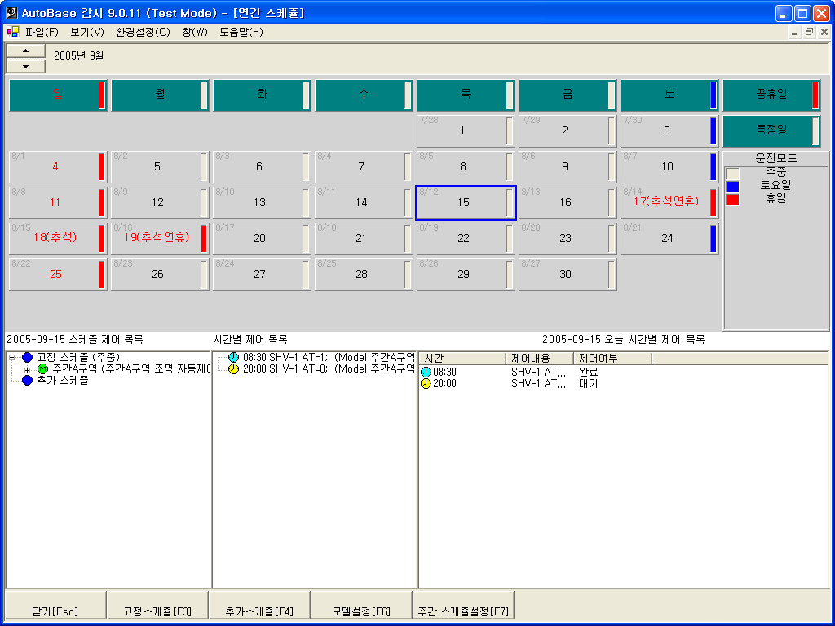Open the 보기(V) menu

(87, 33)
